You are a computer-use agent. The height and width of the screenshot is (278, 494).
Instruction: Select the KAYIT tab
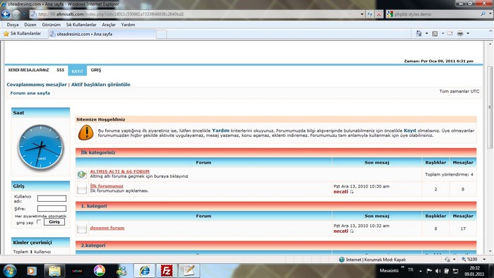click(77, 71)
